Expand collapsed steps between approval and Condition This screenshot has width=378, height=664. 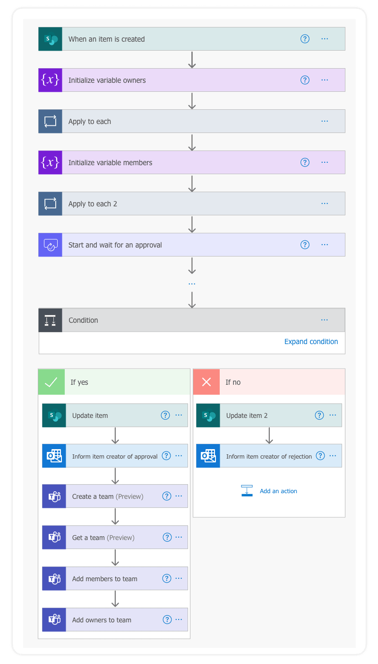click(192, 283)
